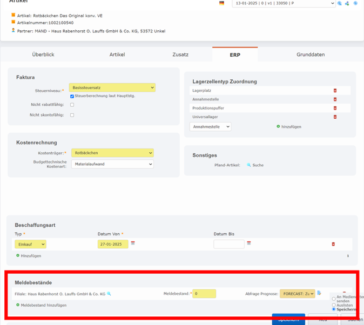Click the edit document icon beside Abfrage Prognose
The width and height of the screenshot is (364, 325).
coord(319,293)
